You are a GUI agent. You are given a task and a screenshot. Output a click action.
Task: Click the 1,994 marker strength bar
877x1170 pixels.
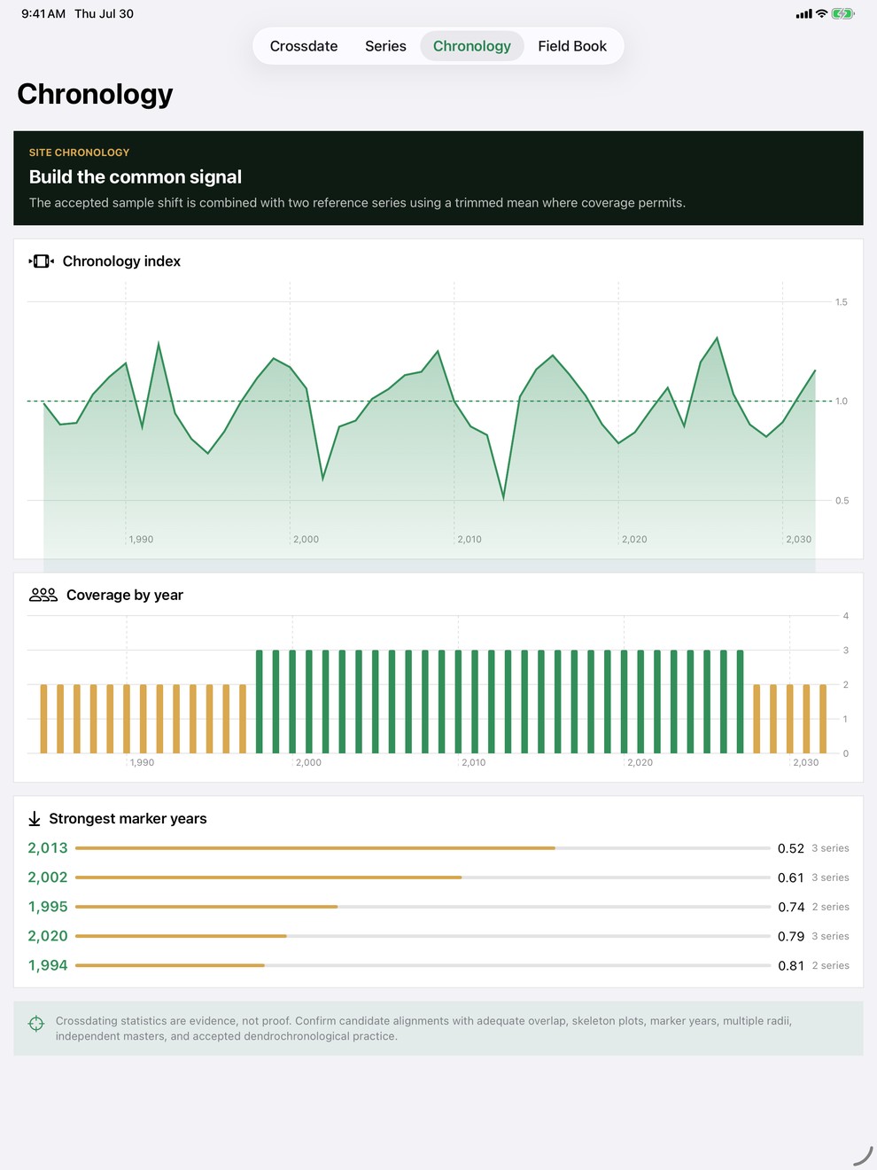pos(423,965)
